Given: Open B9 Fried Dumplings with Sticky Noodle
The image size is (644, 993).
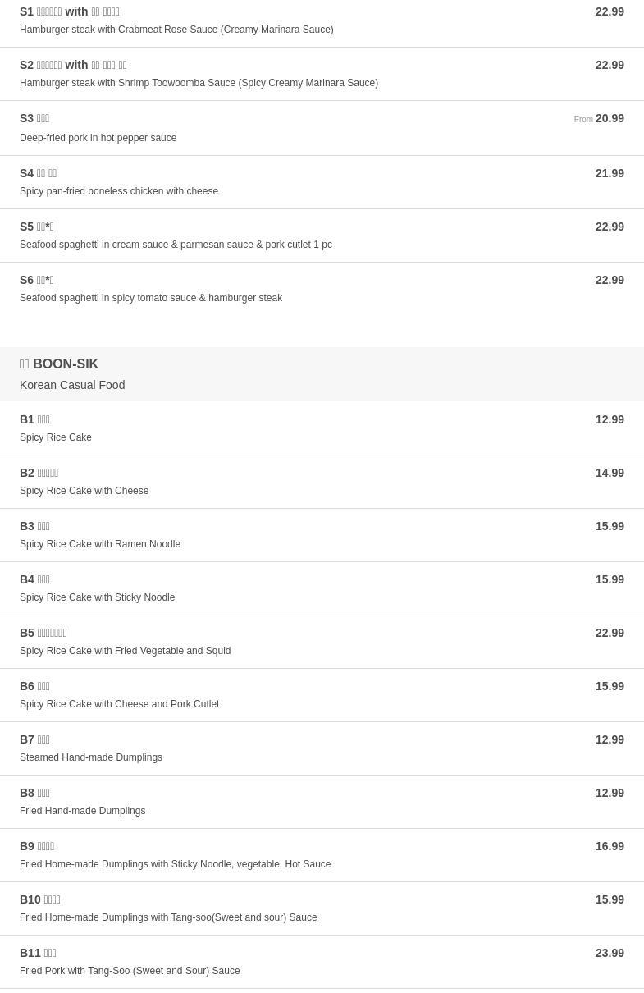Looking at the screenshot, I should coord(322,855).
